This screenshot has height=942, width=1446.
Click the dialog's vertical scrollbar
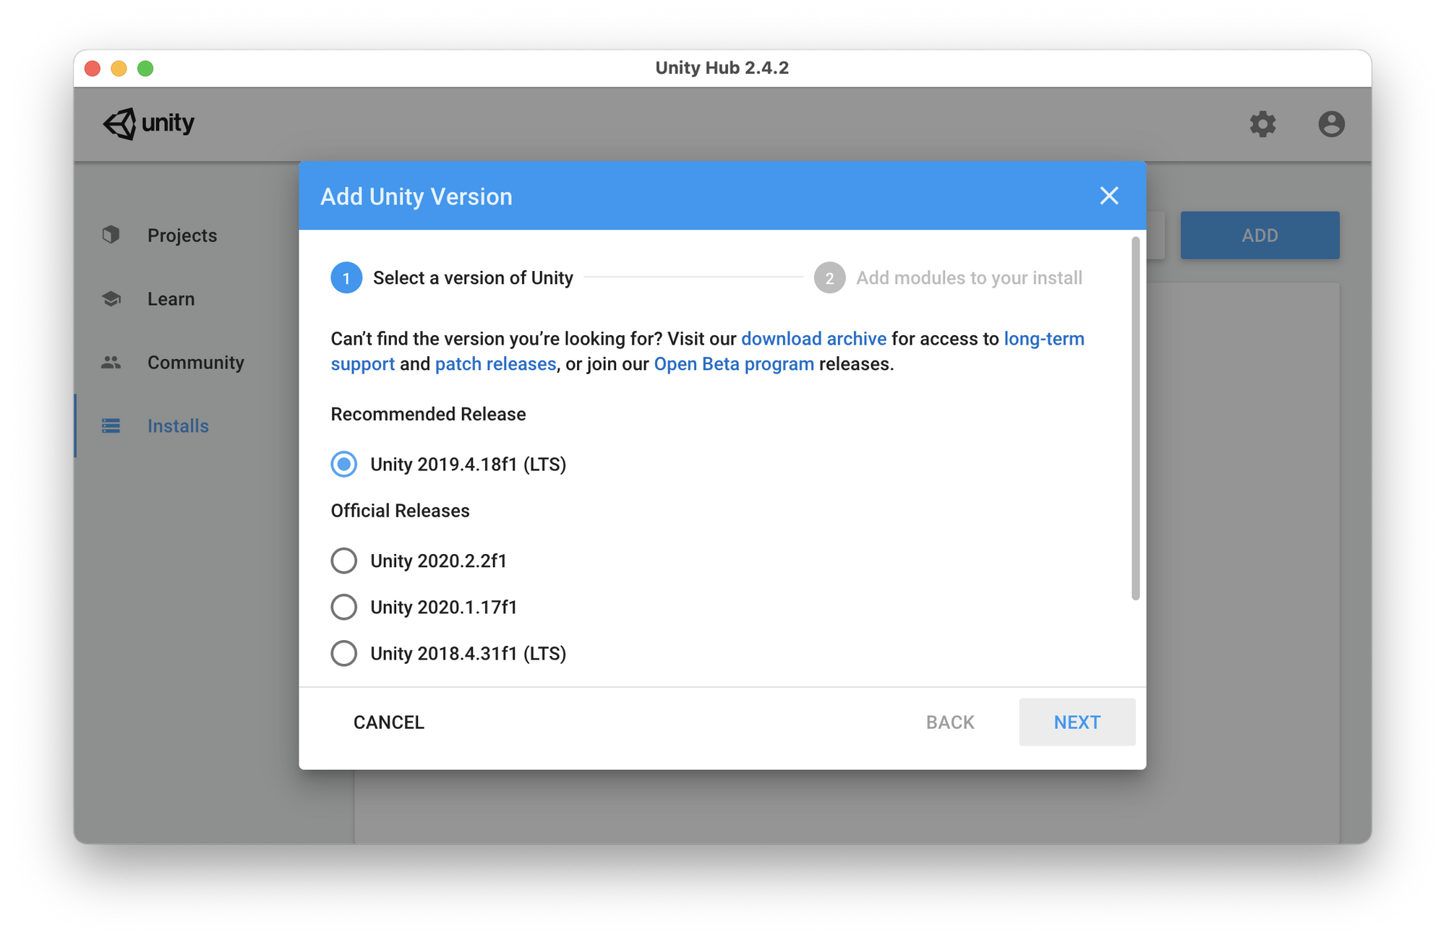tap(1135, 419)
